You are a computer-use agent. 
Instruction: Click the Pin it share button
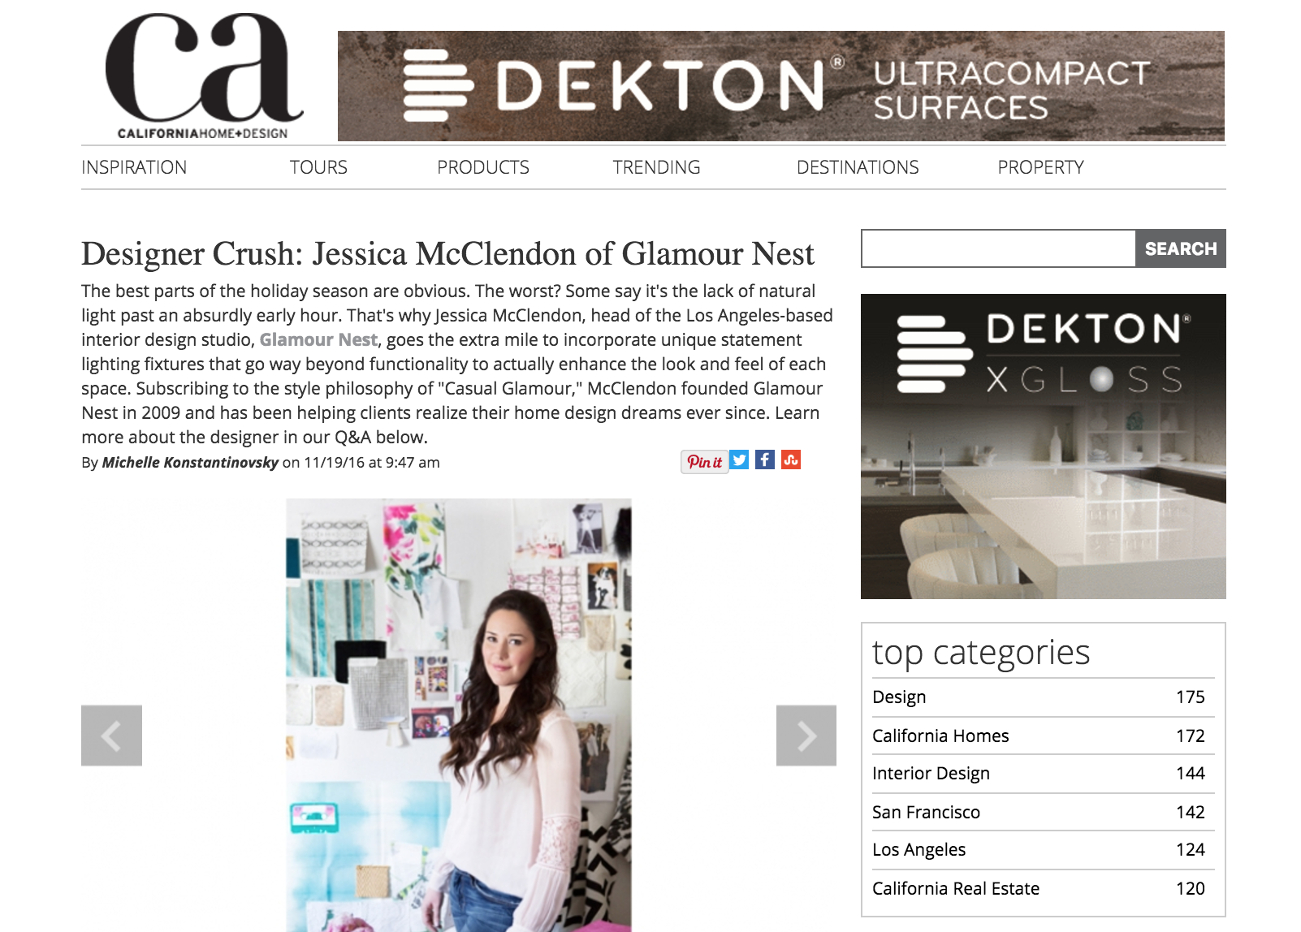(704, 461)
